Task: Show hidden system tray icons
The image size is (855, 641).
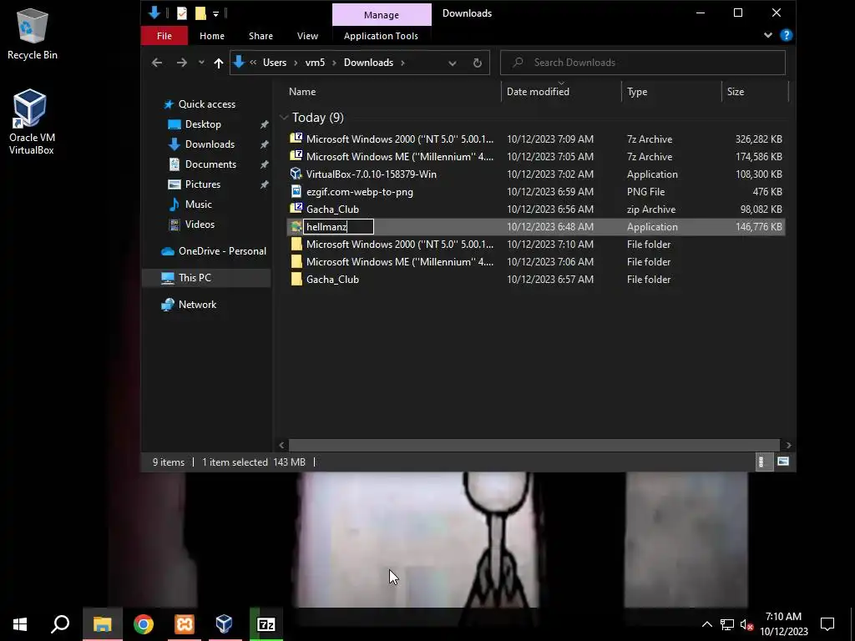Action: [706, 624]
